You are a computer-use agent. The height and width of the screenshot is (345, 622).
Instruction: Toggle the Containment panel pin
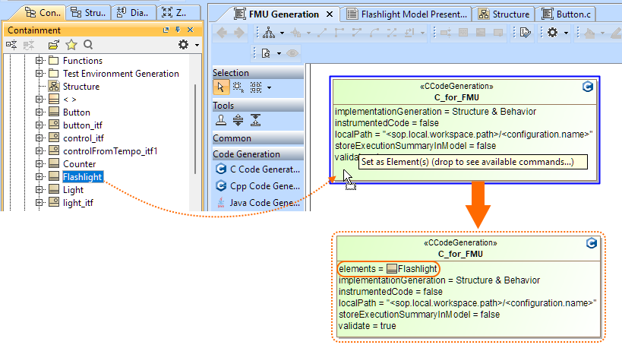[178, 30]
